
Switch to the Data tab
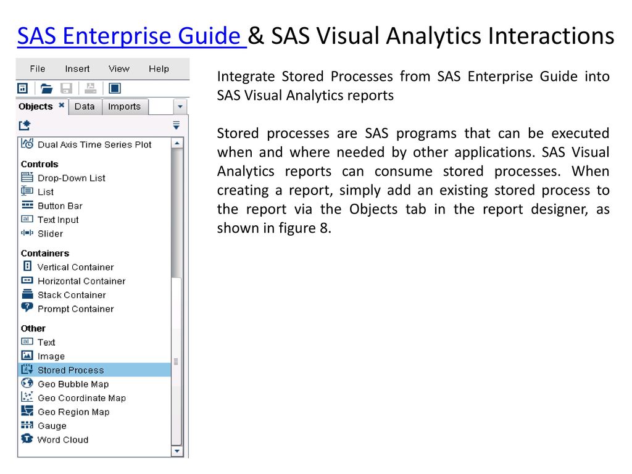click(85, 106)
